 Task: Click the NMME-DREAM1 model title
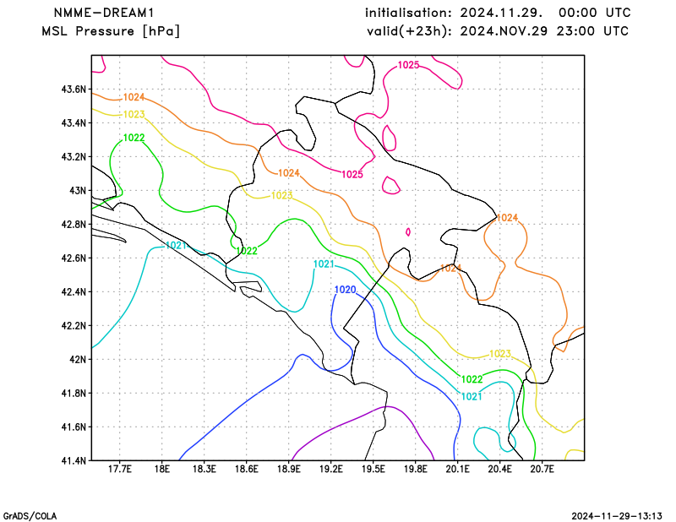104,13
